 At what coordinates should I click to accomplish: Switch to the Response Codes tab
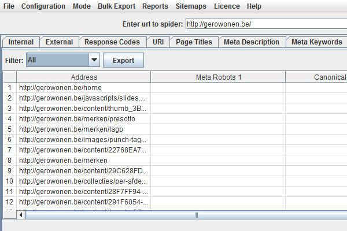112,42
